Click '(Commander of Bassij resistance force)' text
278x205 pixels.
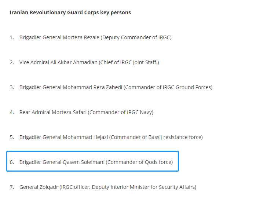click(156, 137)
